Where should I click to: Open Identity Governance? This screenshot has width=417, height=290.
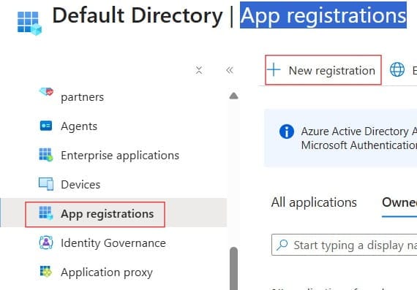coord(113,243)
